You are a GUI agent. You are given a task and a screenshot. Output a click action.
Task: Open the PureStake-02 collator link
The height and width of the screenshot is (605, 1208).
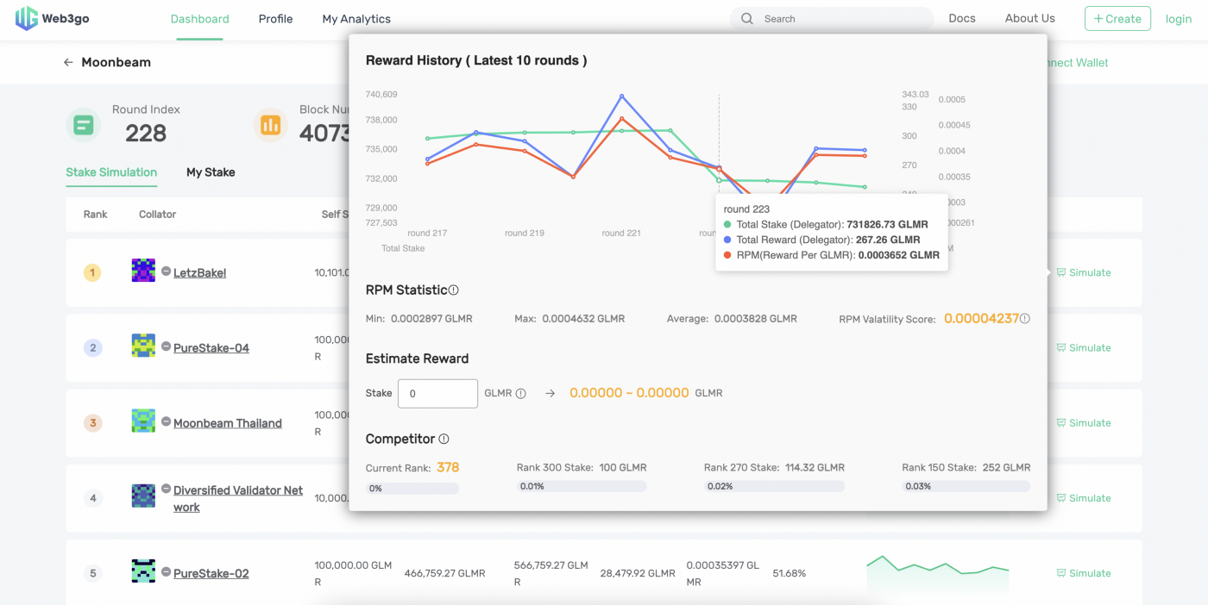[211, 573]
